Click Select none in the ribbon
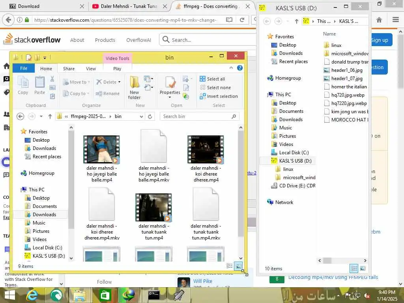Screen dimensions: 404x303 (215, 88)
